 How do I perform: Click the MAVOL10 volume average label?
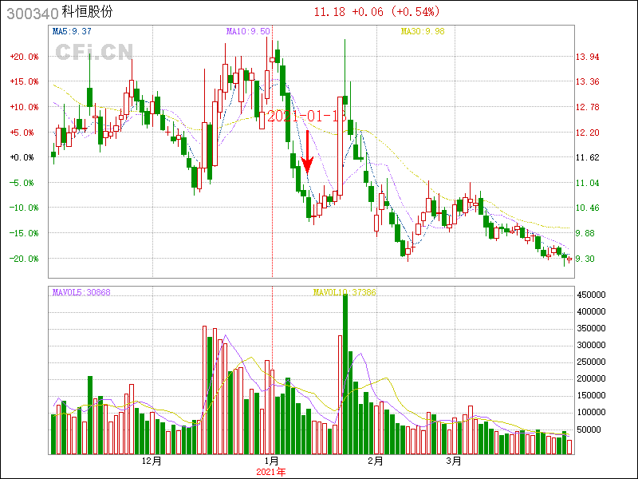[345, 293]
